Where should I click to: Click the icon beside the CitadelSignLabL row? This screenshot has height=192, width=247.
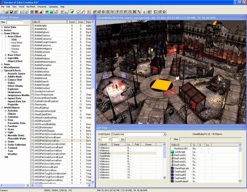[x=172, y=168]
